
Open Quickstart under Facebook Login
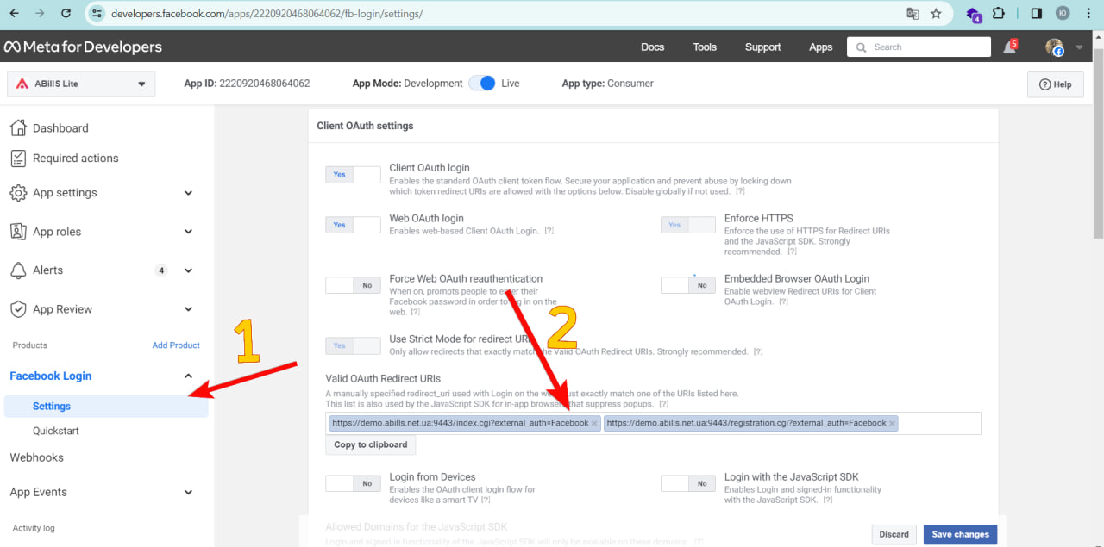[56, 431]
